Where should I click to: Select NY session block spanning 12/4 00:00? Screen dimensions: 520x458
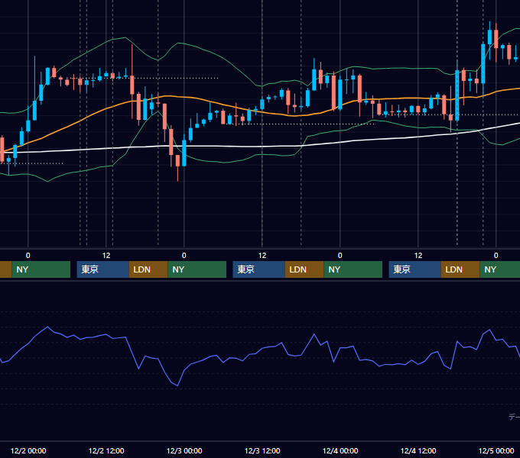[353, 269]
